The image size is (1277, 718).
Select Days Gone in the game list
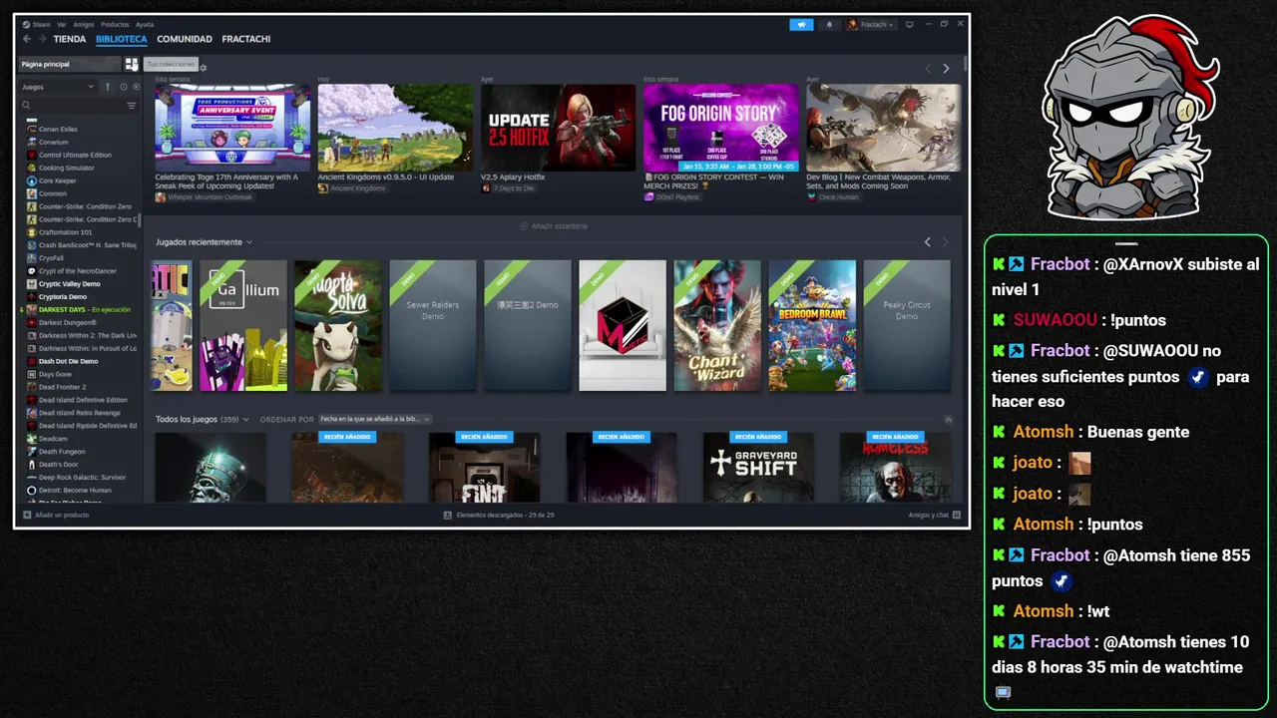click(80, 374)
